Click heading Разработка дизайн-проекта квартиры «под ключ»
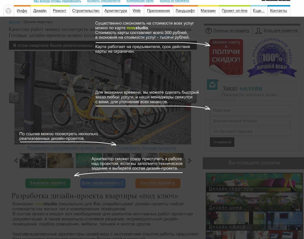The width and height of the screenshot is (304, 239). pos(95,196)
